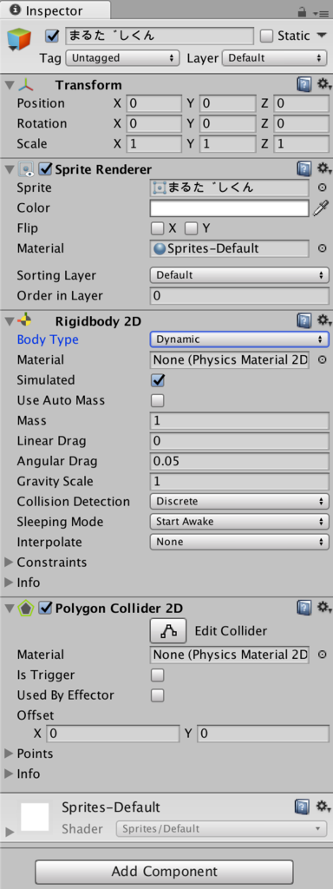This screenshot has height=889, width=333.
Task: Enable Is Trigger checkbox
Action: [158, 675]
